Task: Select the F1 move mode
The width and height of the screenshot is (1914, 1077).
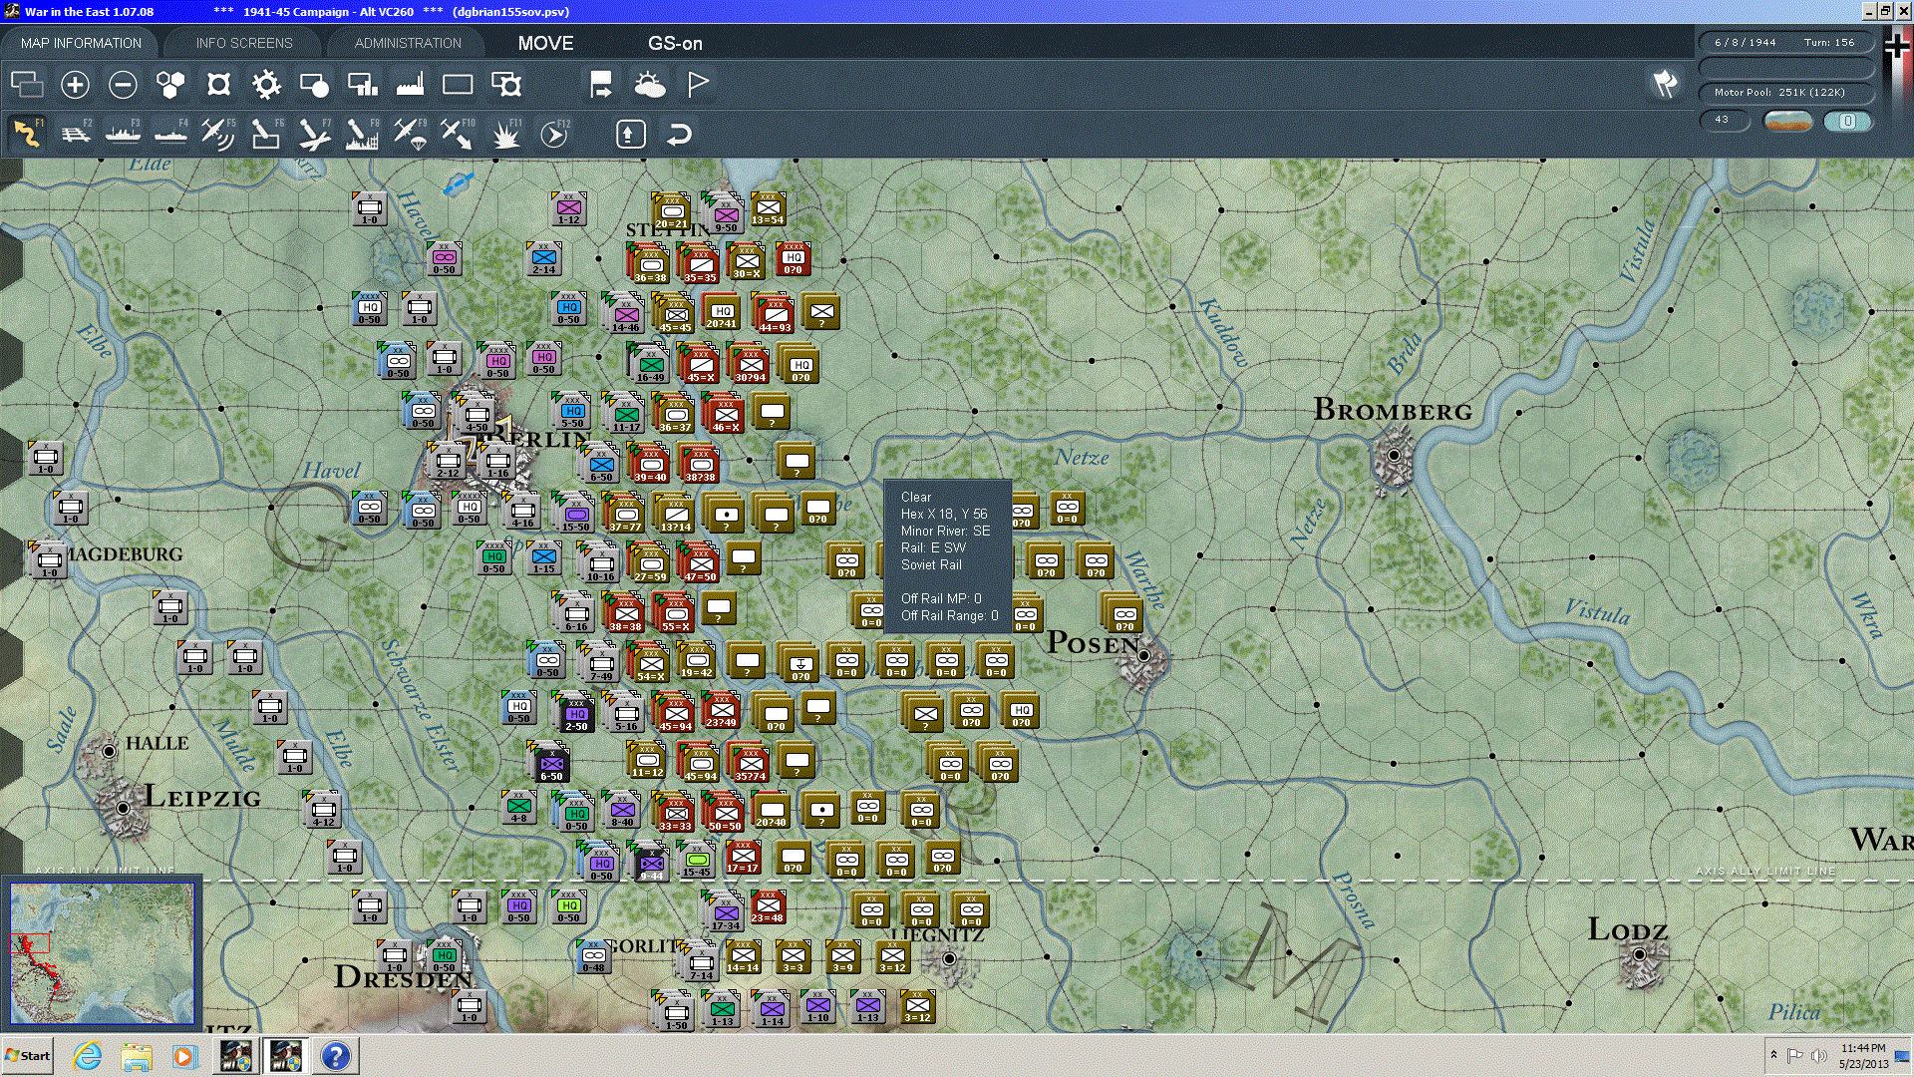Action: [27, 134]
